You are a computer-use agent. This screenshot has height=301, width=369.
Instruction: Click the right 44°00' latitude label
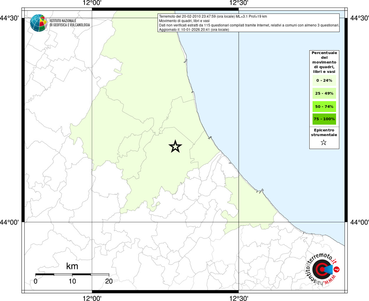(x=360, y=222)
